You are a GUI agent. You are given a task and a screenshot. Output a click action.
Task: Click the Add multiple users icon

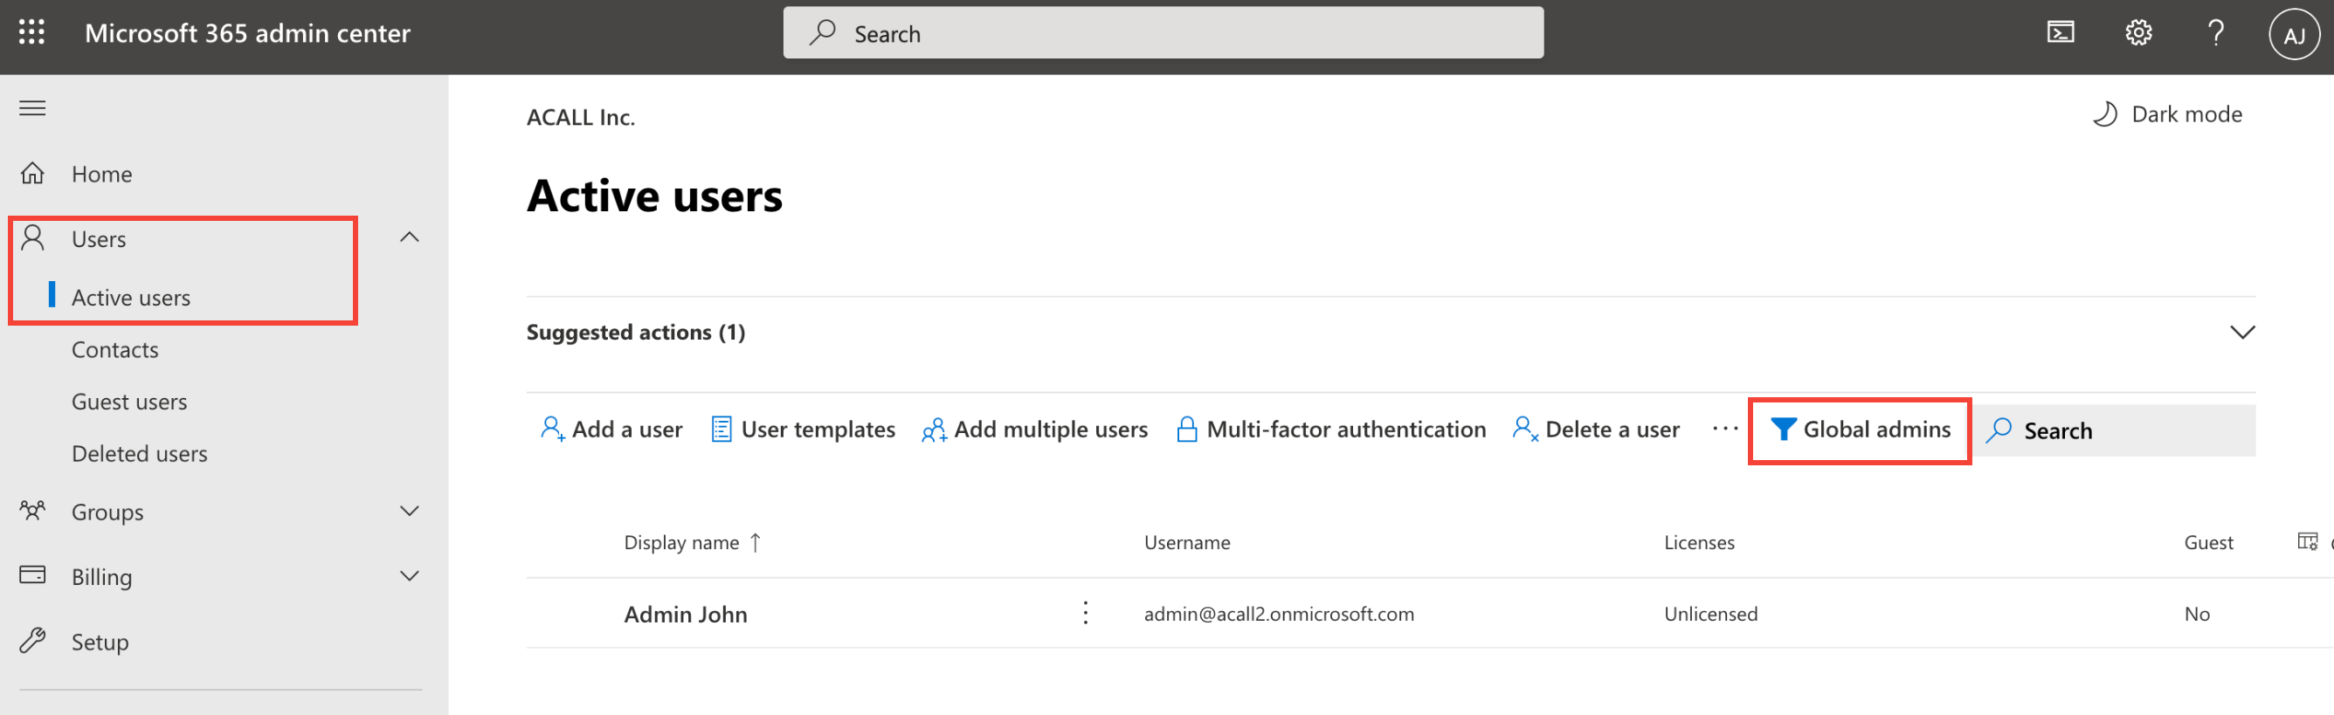pyautogui.click(x=934, y=429)
